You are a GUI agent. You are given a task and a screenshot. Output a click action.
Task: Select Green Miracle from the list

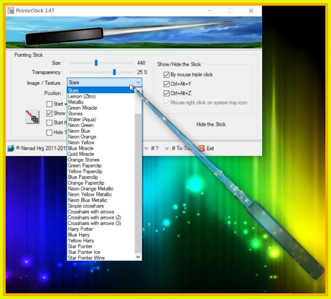[x=101, y=108]
